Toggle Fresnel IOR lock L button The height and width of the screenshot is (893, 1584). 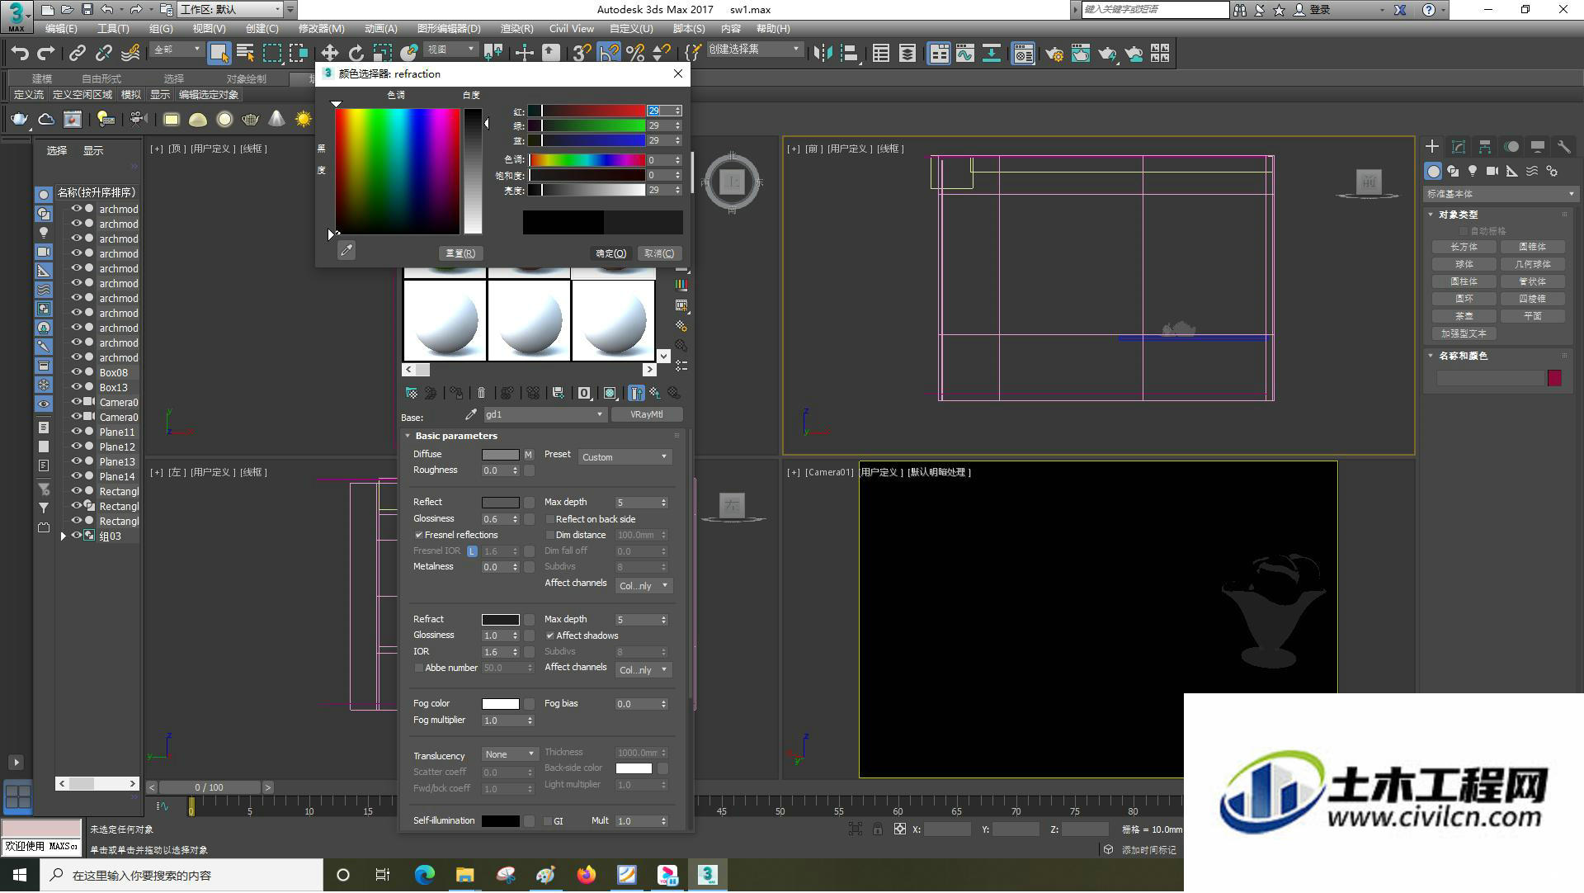pos(472,550)
